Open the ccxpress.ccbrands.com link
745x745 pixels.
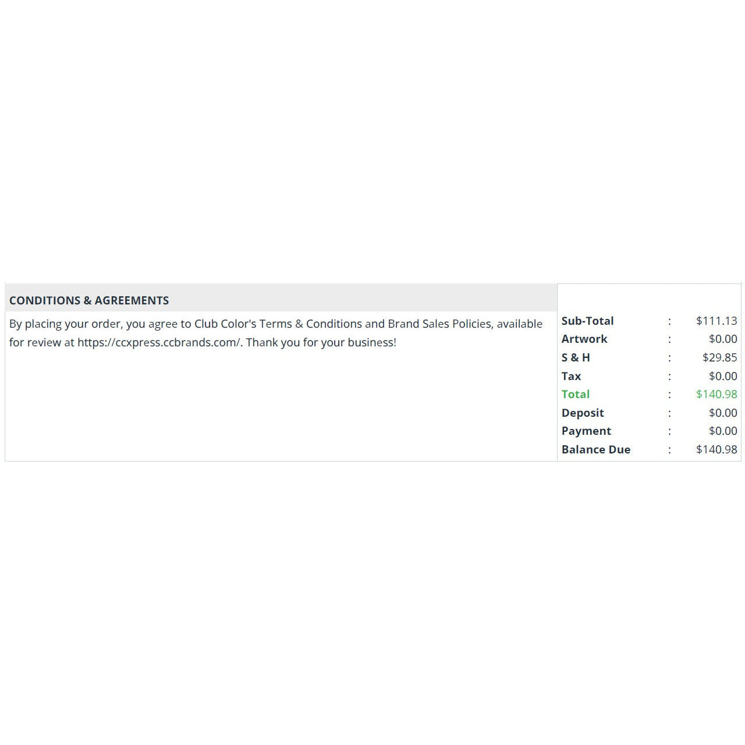tap(159, 342)
